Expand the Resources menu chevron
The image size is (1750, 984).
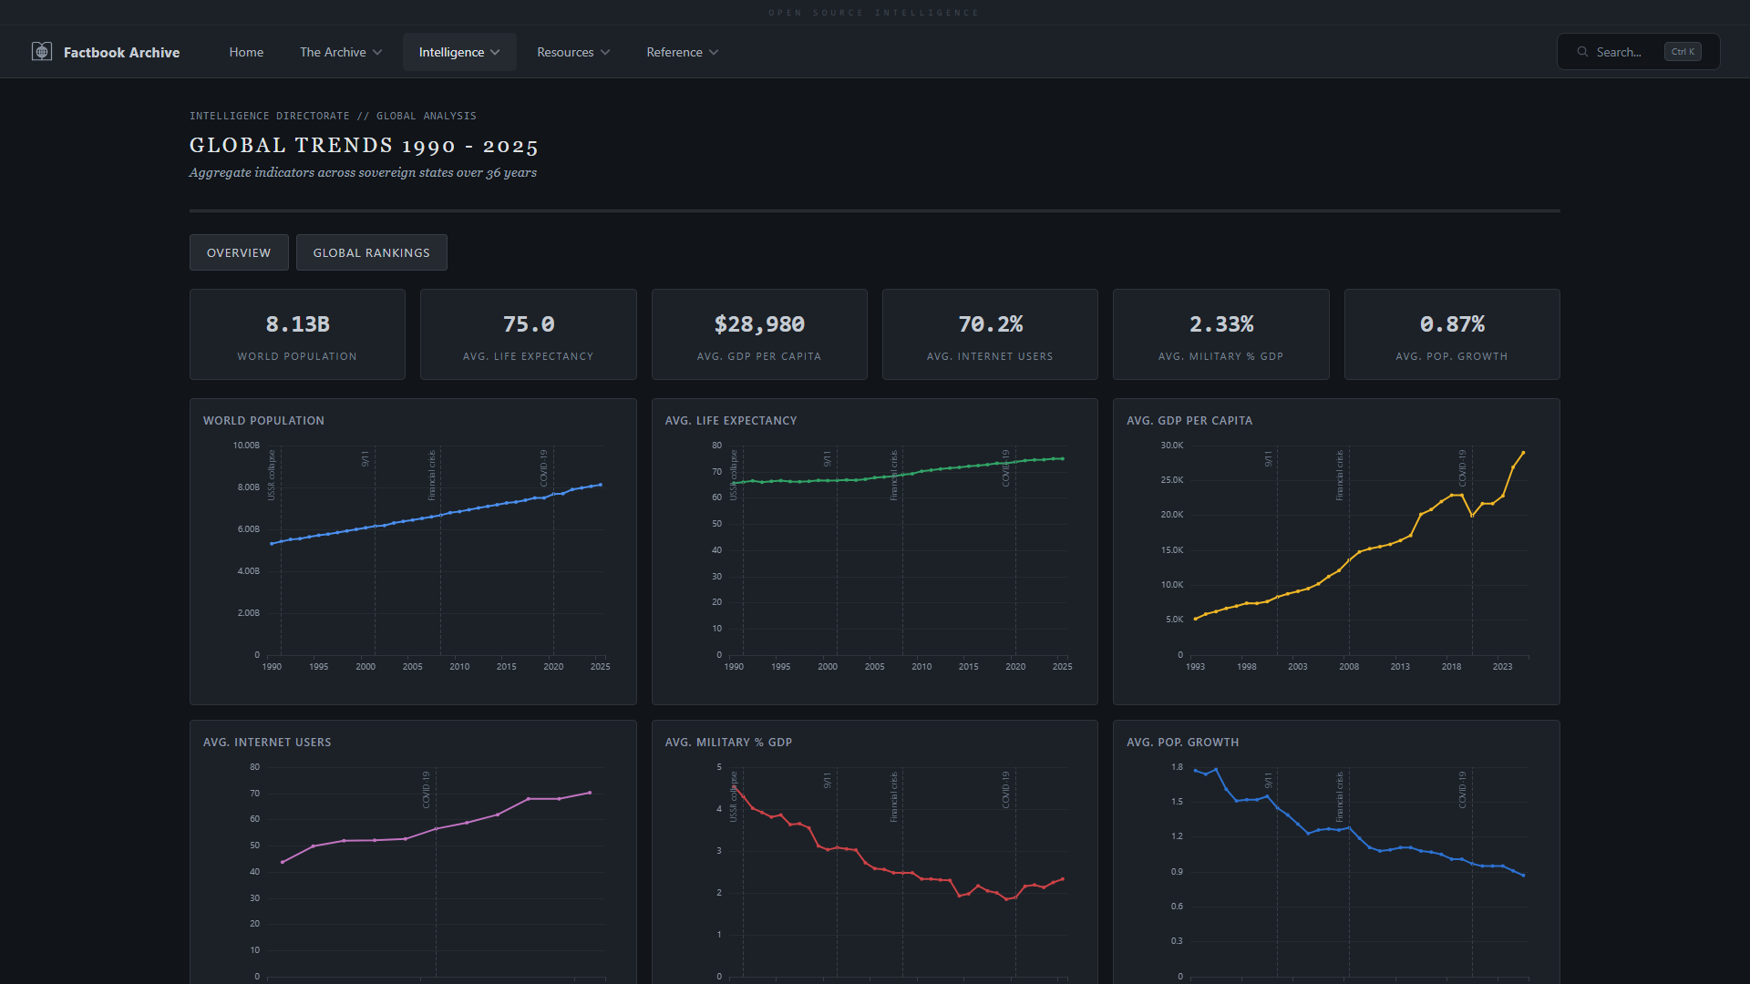[x=605, y=53]
